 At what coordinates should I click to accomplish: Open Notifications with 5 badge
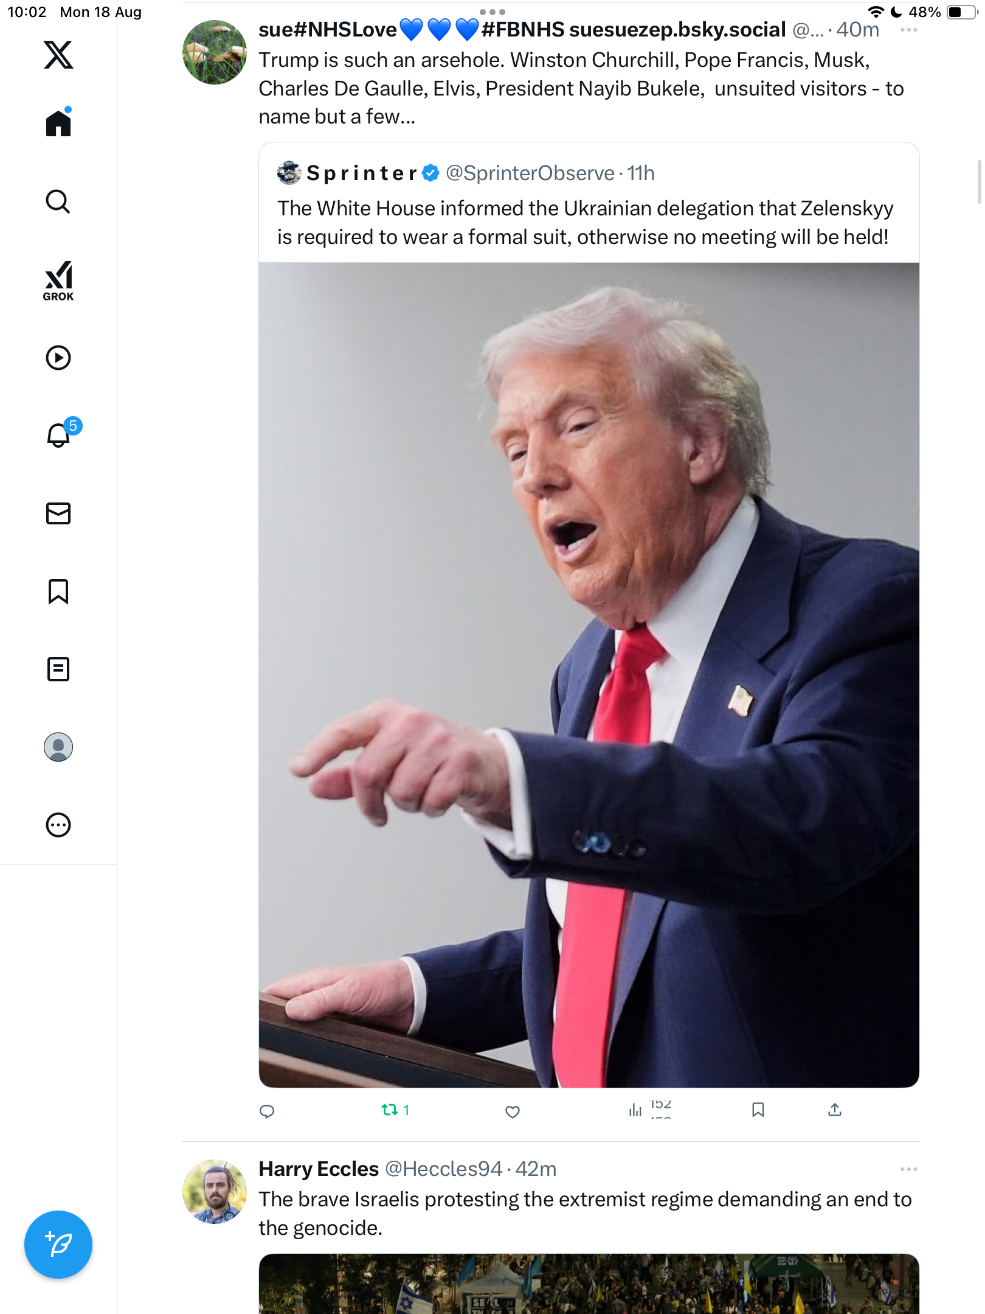[x=58, y=435]
